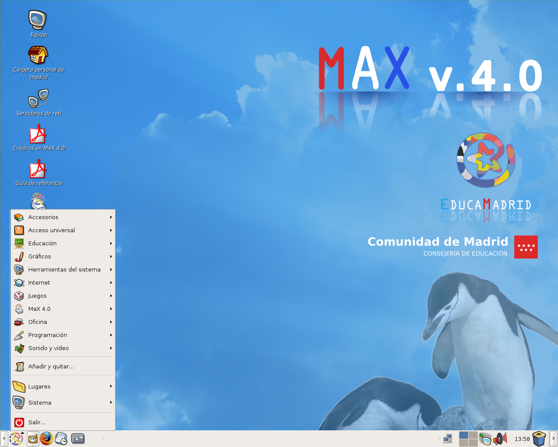Expand the Educación submenu arrow
Screen dimensions: 558x447
point(111,244)
